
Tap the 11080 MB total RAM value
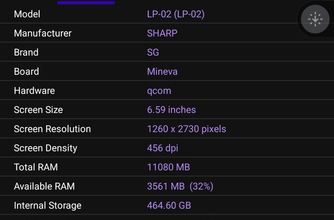(169, 167)
